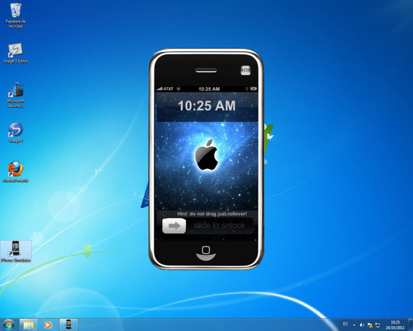Open the volume speaker tray icon
Screen dimensions: 413x331
click(x=362, y=325)
